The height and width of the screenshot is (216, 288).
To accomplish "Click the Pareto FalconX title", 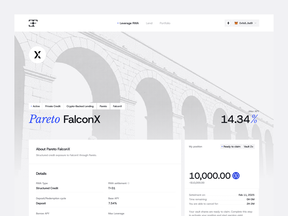I will point(65,119).
